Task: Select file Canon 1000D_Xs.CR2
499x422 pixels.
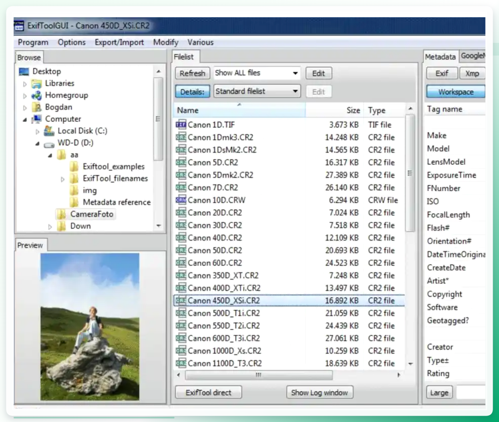Action: (289, 351)
